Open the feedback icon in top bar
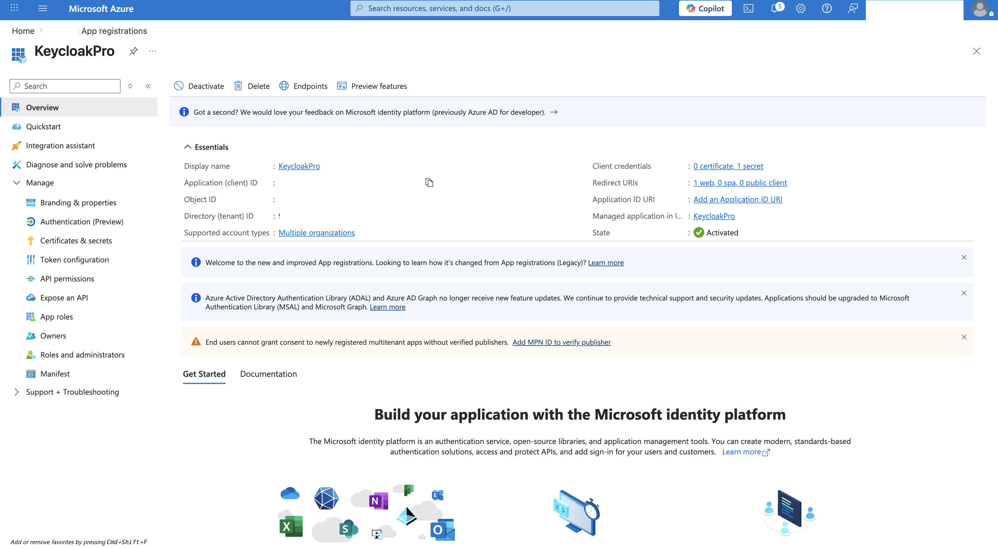 coord(853,8)
